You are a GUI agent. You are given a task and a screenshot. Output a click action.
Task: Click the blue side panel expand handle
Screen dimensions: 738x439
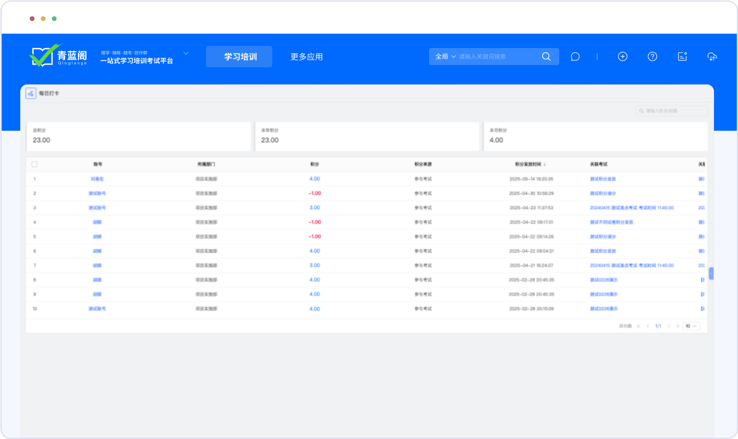(x=711, y=274)
